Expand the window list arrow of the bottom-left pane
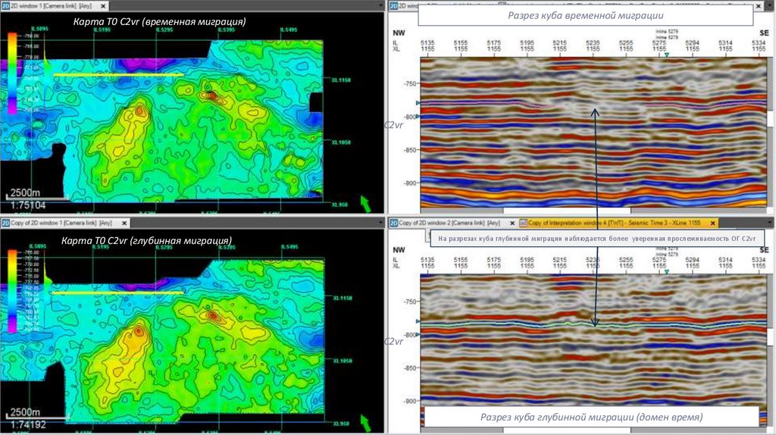The height and width of the screenshot is (435, 776). (380, 224)
